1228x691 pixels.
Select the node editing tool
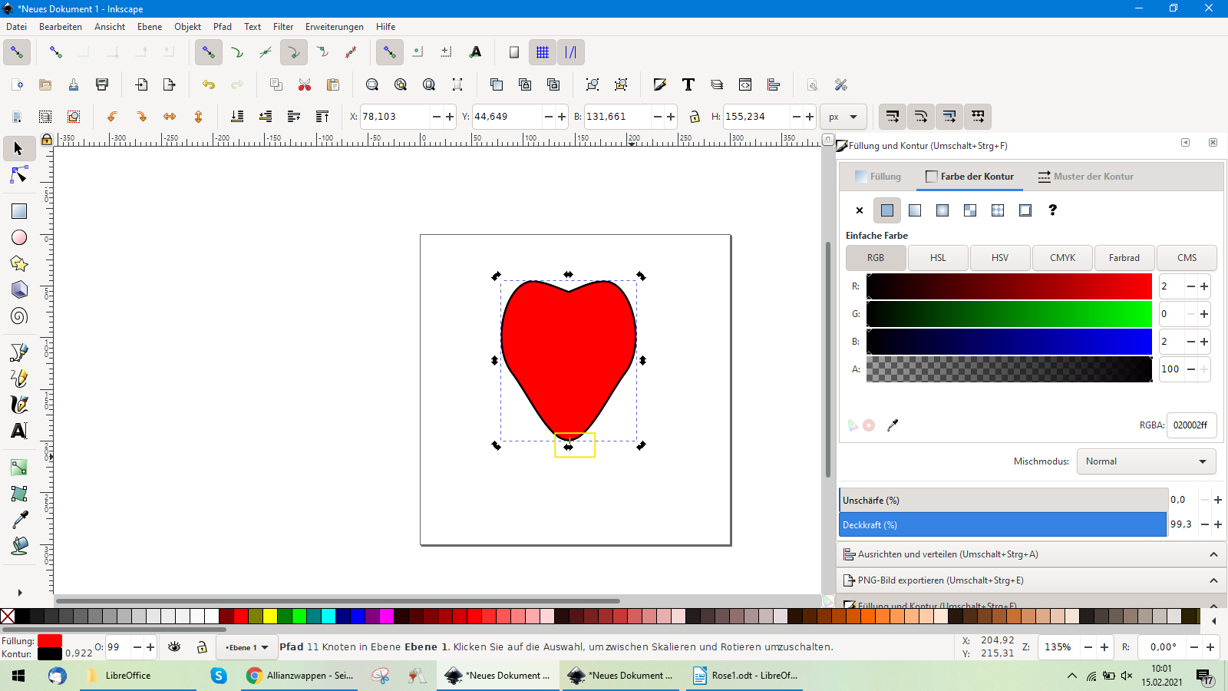click(x=19, y=176)
